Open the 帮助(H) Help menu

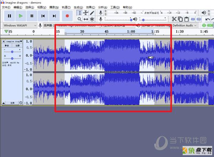click(x=127, y=7)
